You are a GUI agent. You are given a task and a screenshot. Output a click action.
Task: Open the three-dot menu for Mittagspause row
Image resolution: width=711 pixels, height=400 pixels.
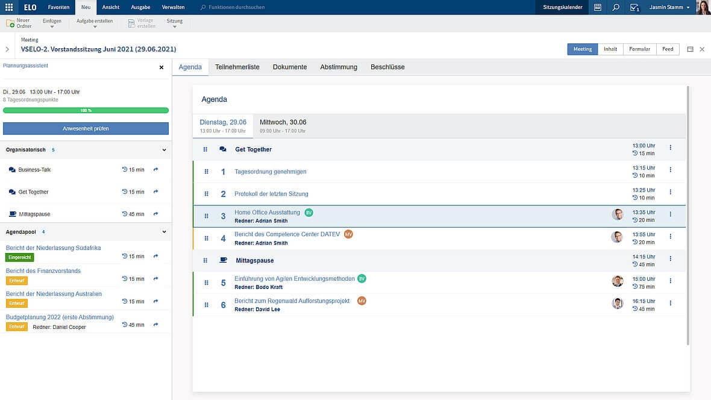pos(670,258)
